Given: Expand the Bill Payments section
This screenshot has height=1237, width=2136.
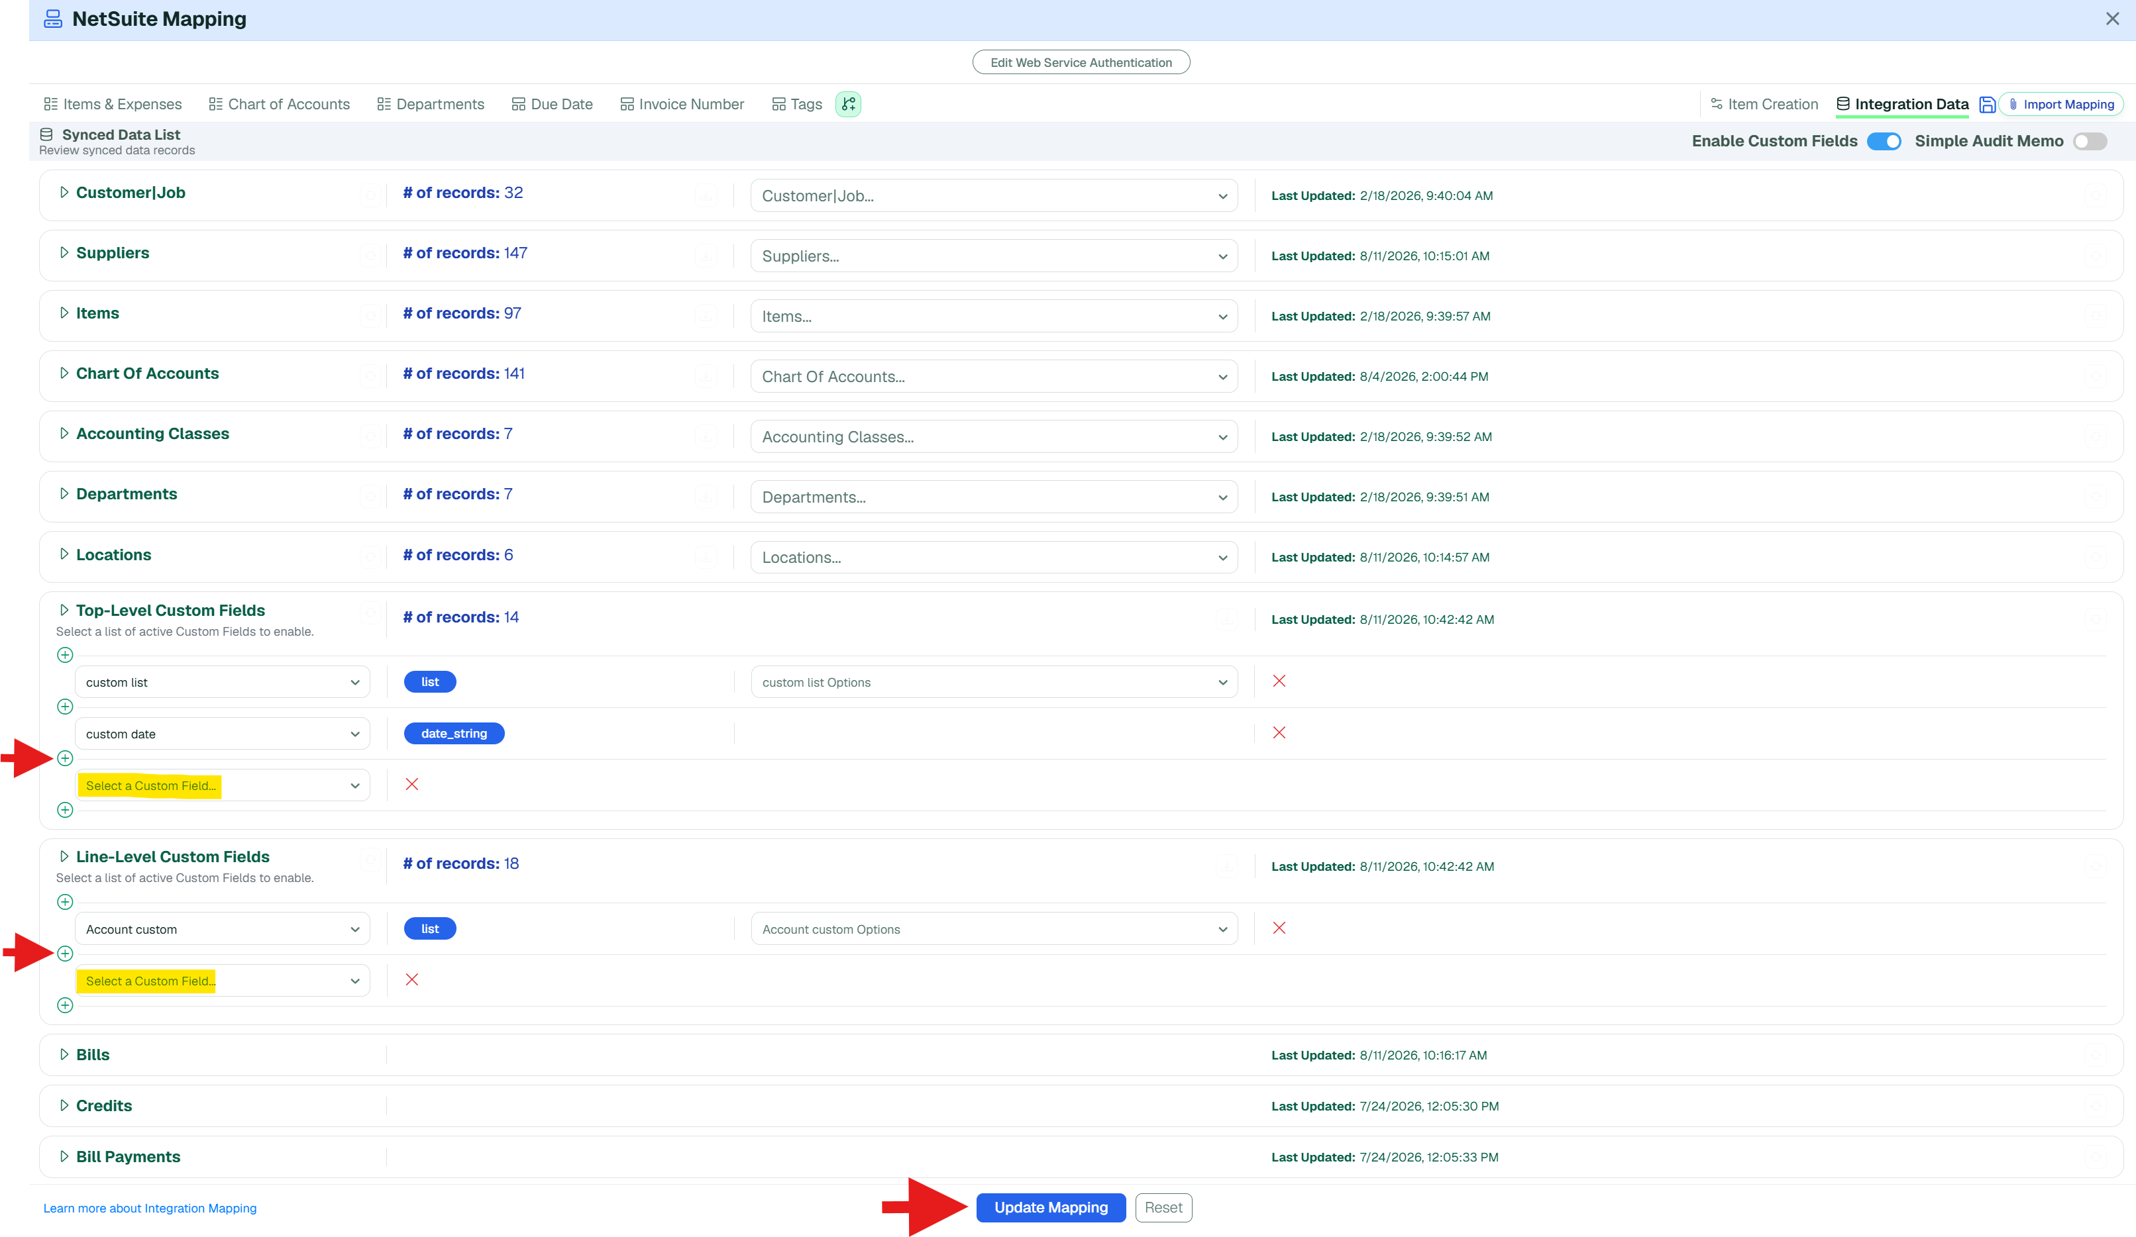Looking at the screenshot, I should [x=64, y=1156].
